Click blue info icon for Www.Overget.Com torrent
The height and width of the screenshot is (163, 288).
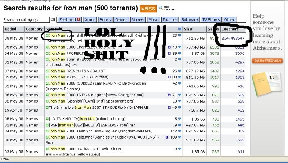(x=169, y=95)
